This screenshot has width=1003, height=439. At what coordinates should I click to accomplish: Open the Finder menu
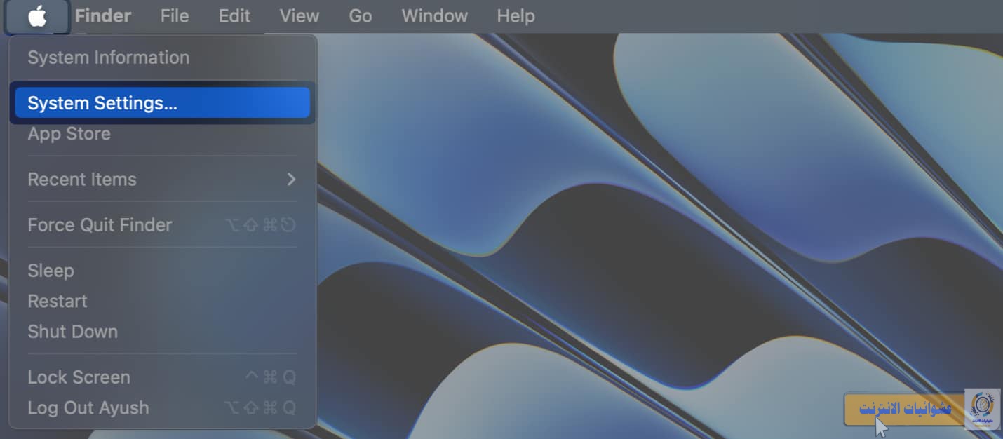(103, 15)
